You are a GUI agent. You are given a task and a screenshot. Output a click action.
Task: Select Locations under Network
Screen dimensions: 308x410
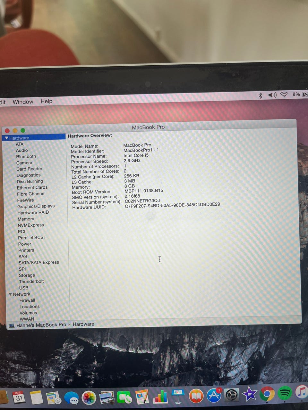(x=30, y=307)
